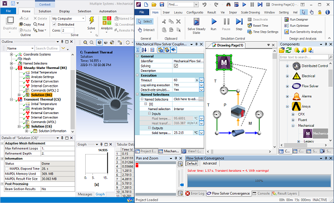334x203 pixels.
Task: Click the Deactivate button
Action: pos(258,19)
